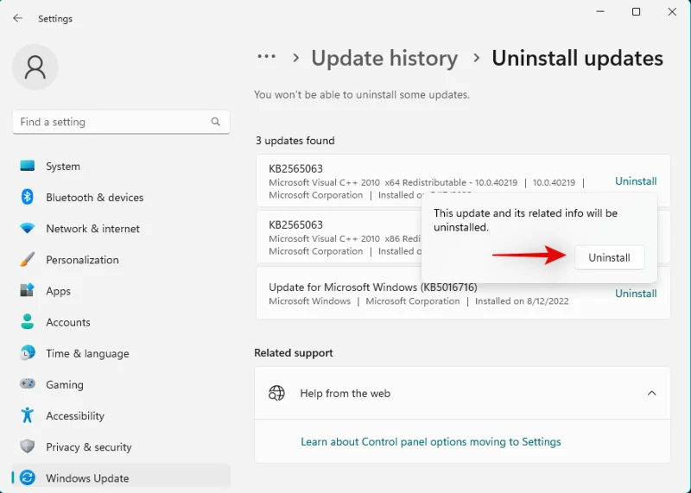Collapse the Help from the web section
Image resolution: width=691 pixels, height=493 pixels.
point(651,394)
